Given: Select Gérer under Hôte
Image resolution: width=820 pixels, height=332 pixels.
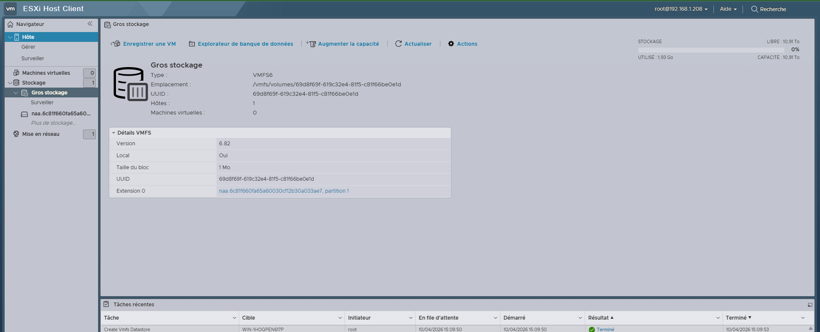Looking at the screenshot, I should [x=28, y=47].
